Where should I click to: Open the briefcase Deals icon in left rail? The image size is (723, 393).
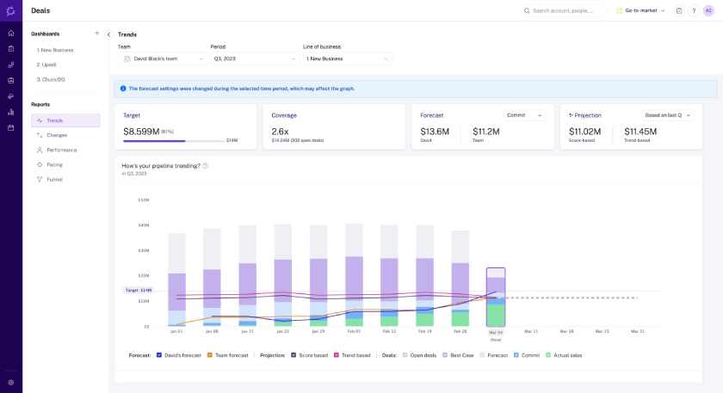(11, 81)
